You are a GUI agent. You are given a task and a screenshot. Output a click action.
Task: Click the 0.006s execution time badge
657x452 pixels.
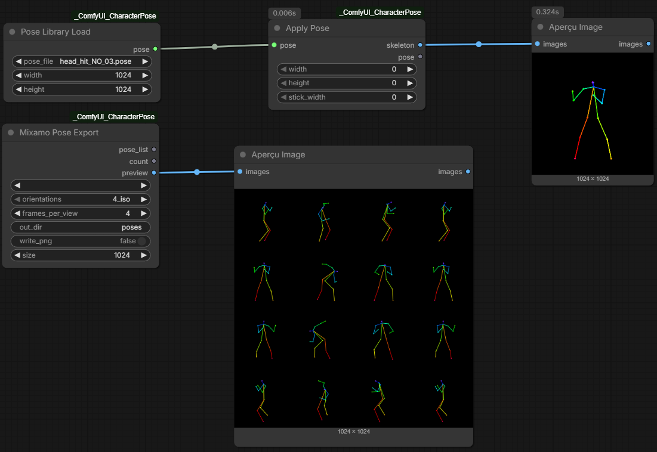[x=285, y=13]
